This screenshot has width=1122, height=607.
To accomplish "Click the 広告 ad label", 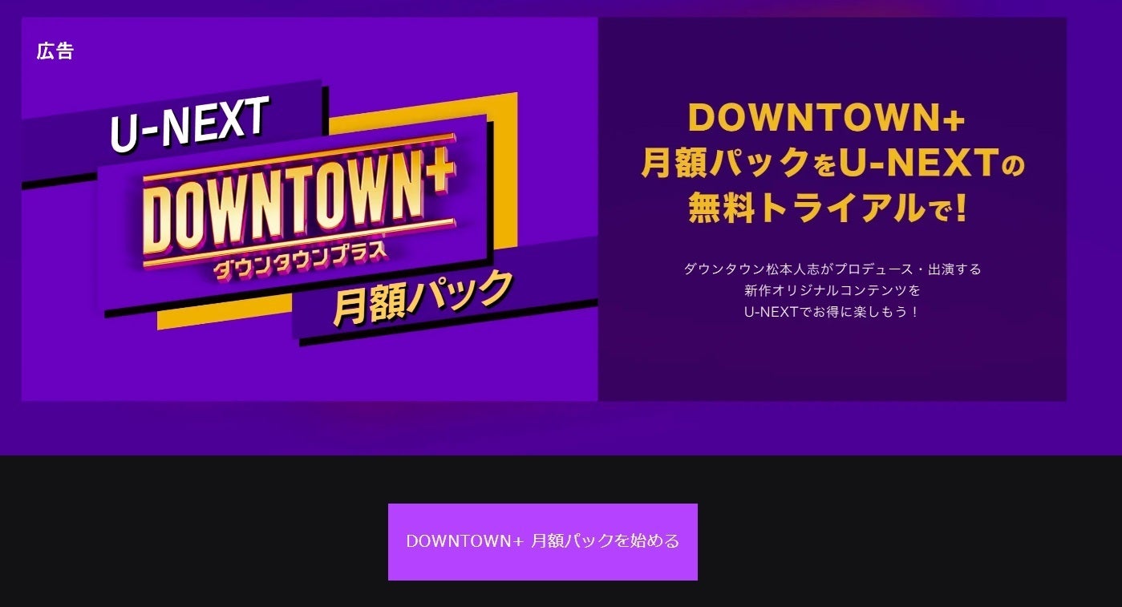I will (x=55, y=51).
